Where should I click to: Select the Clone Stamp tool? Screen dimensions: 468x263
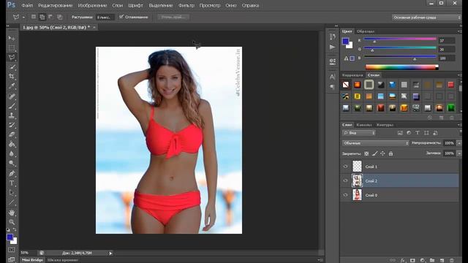[x=12, y=115]
